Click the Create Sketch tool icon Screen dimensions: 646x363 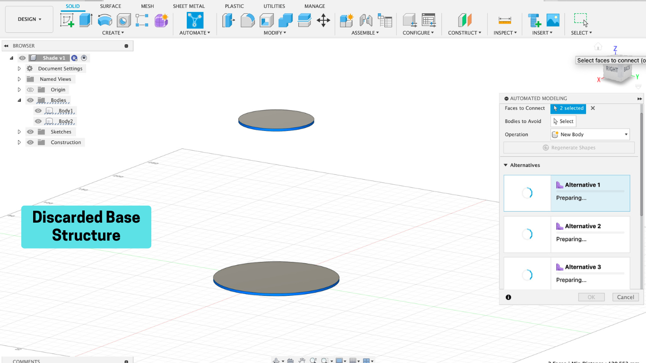(x=67, y=20)
